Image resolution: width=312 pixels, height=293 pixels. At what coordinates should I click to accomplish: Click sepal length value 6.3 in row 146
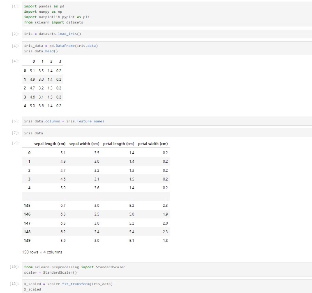pos(63,214)
